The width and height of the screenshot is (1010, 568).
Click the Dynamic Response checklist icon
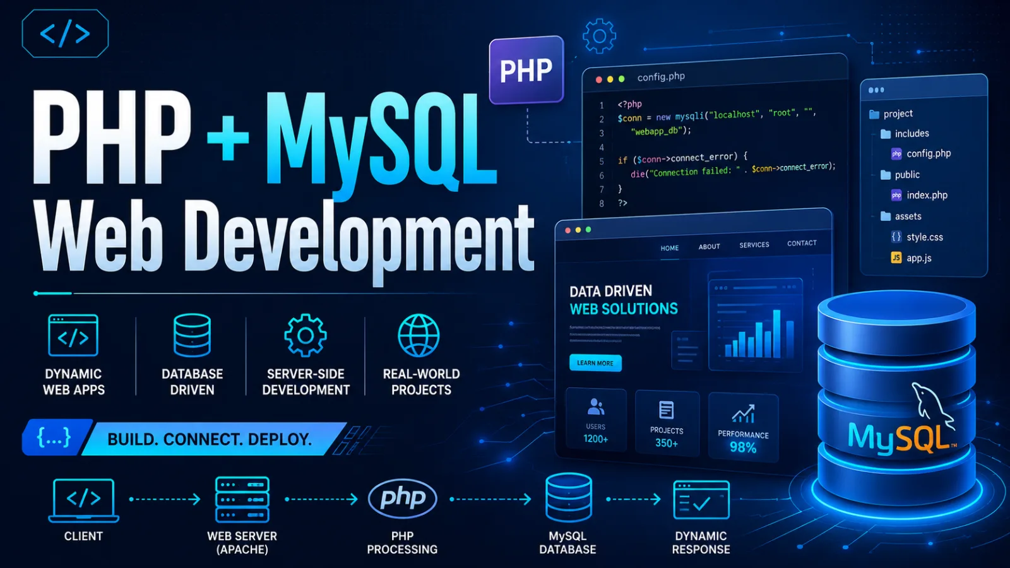(x=701, y=500)
